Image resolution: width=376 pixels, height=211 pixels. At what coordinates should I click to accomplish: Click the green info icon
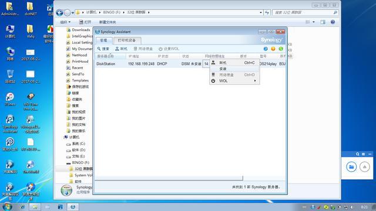281,49
